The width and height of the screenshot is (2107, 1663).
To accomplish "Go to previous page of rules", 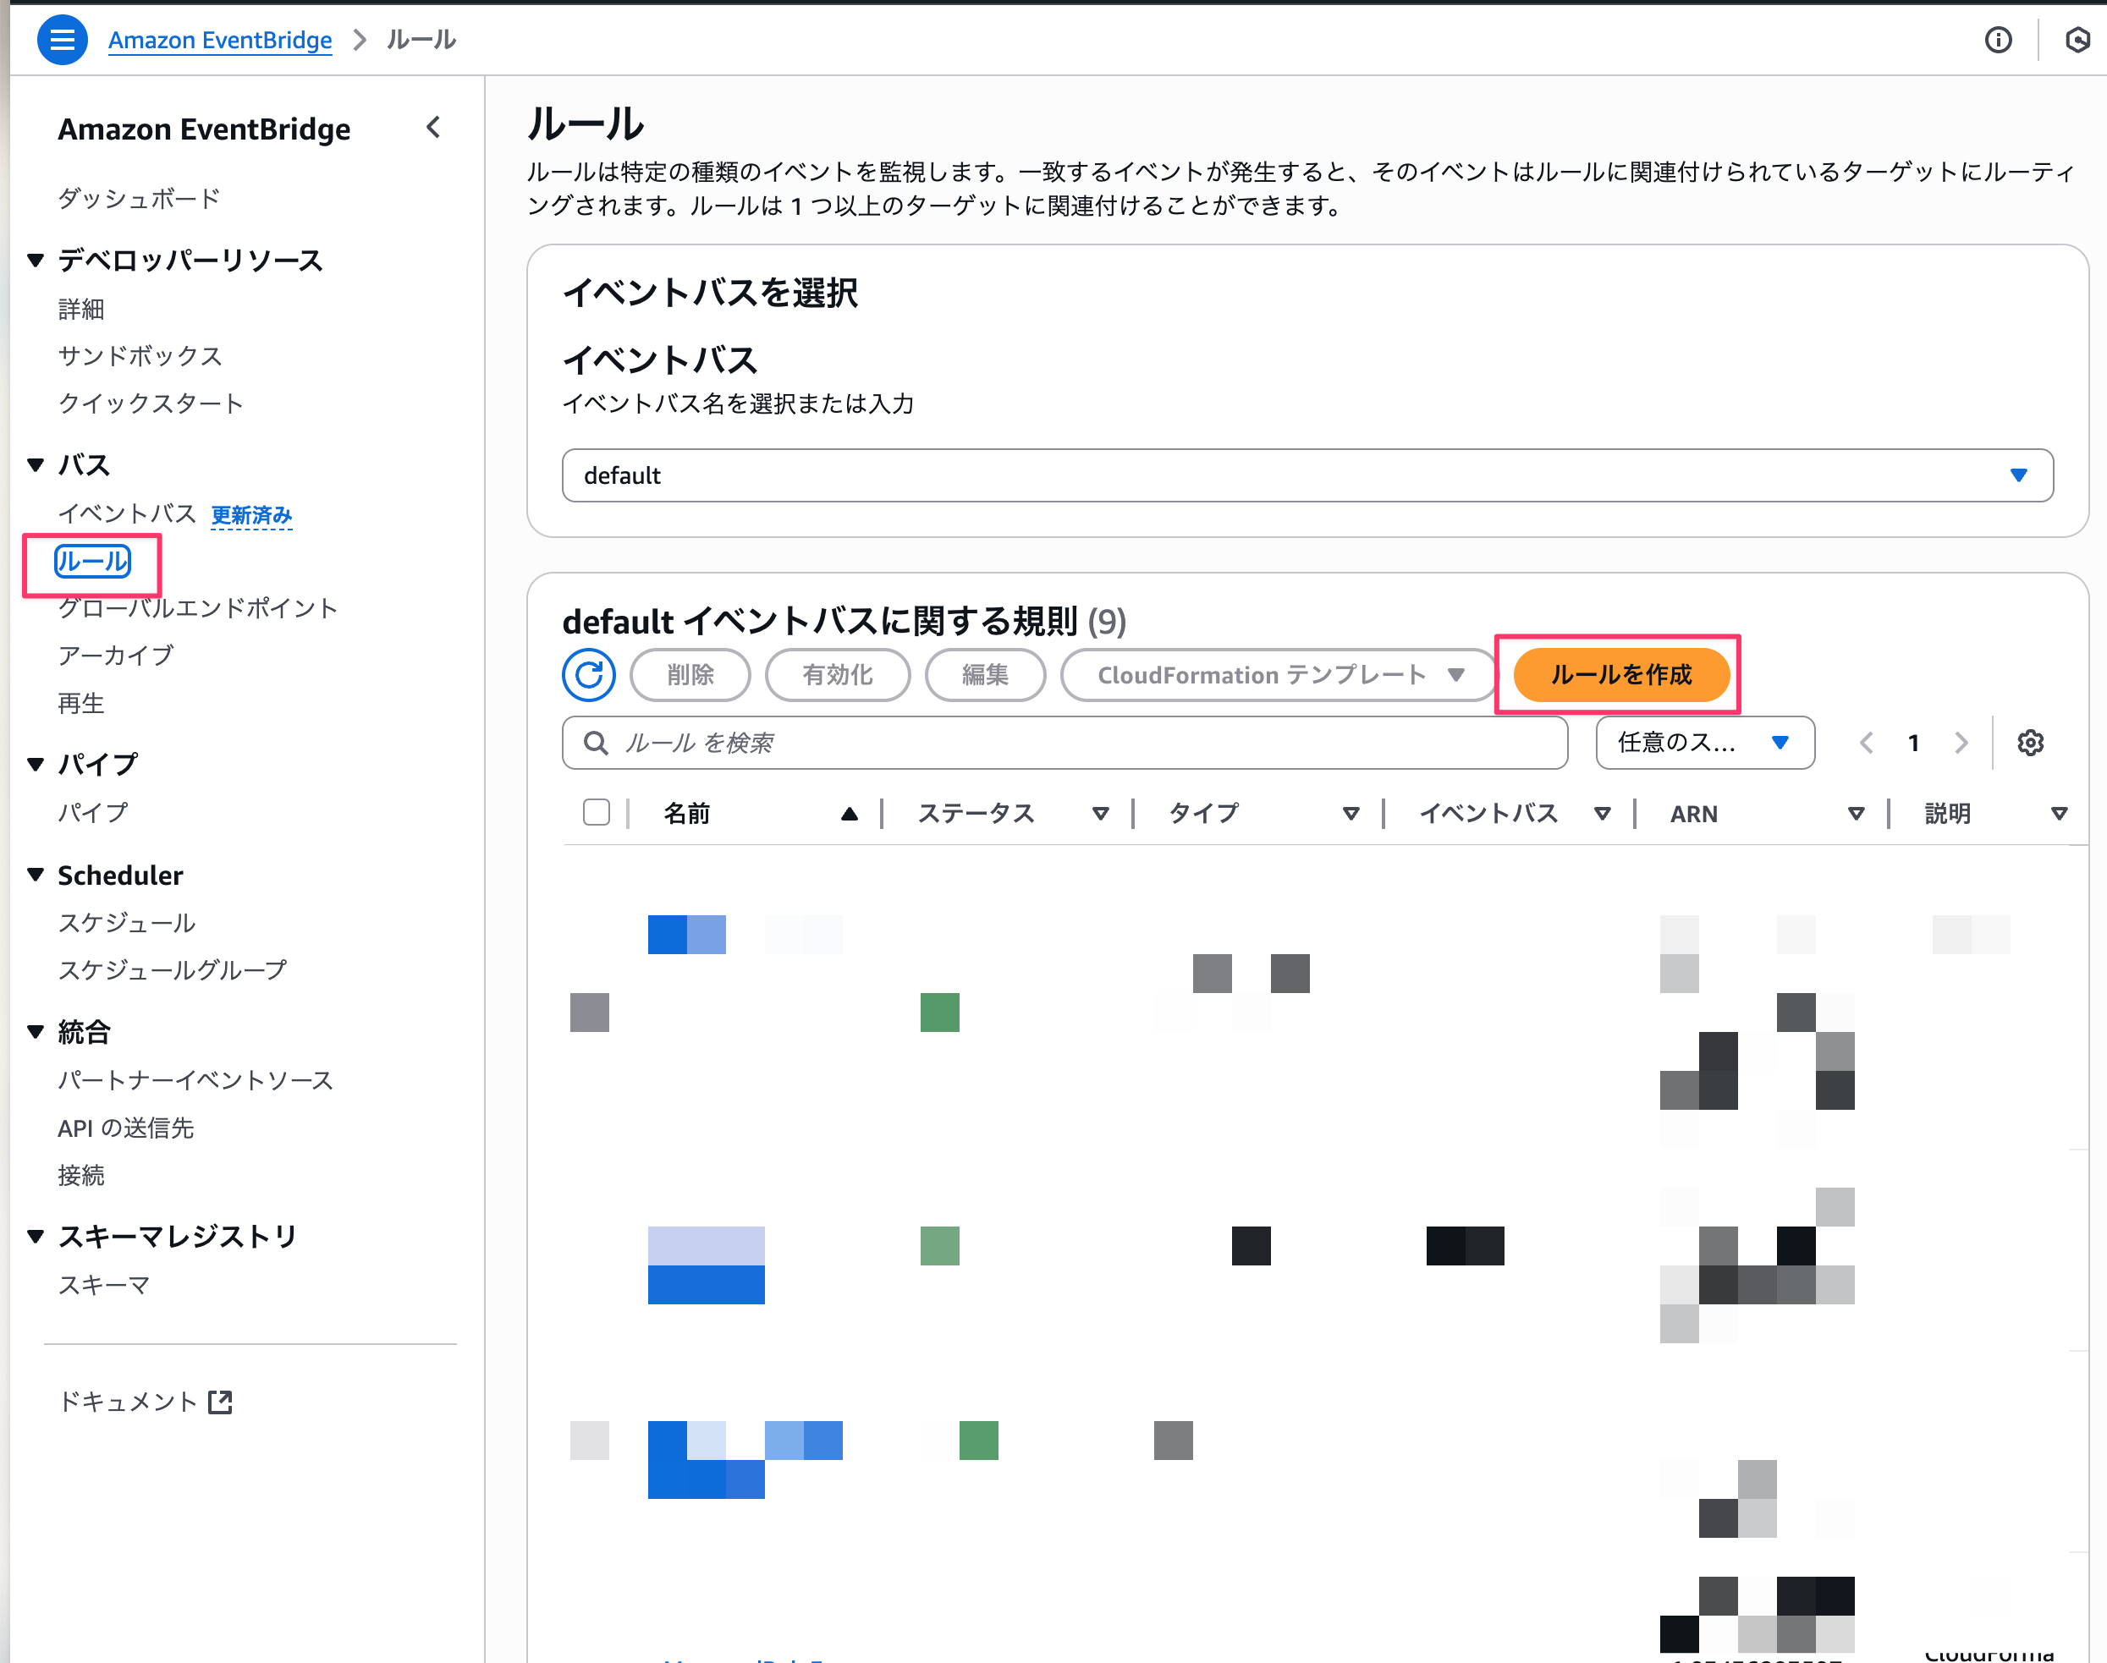I will [1867, 743].
